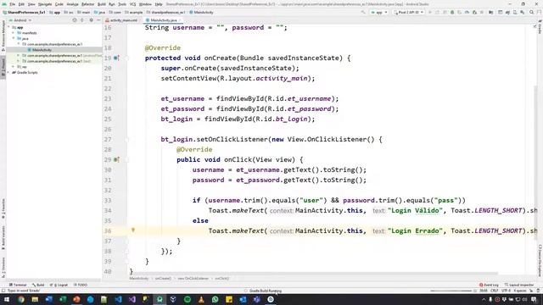Click the CRLF line separator status

click(x=495, y=291)
